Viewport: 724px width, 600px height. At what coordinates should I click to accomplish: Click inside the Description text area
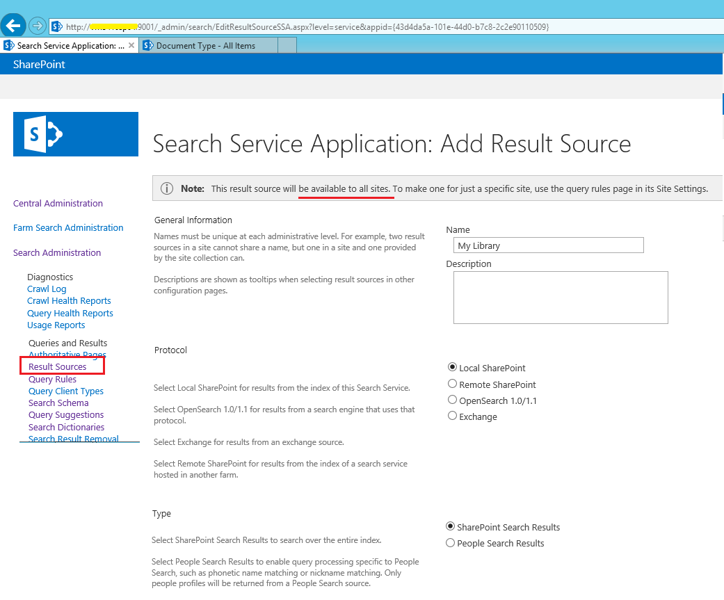pyautogui.click(x=561, y=298)
